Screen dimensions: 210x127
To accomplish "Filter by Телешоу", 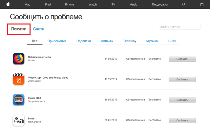I will point(130,41).
